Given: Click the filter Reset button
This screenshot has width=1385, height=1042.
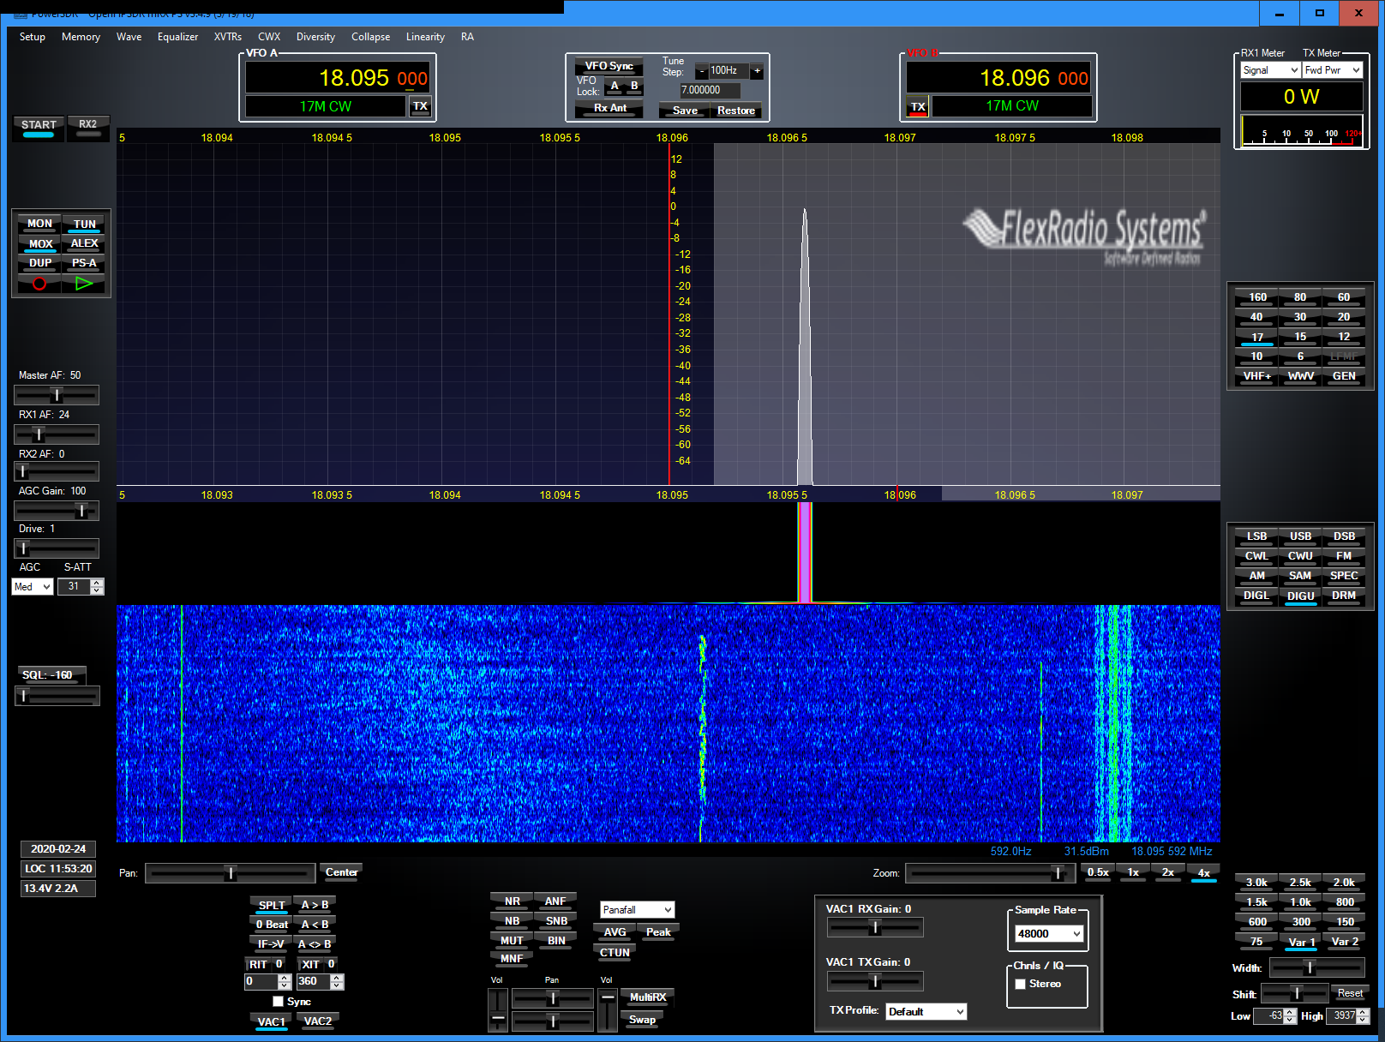Looking at the screenshot, I should pos(1350,993).
